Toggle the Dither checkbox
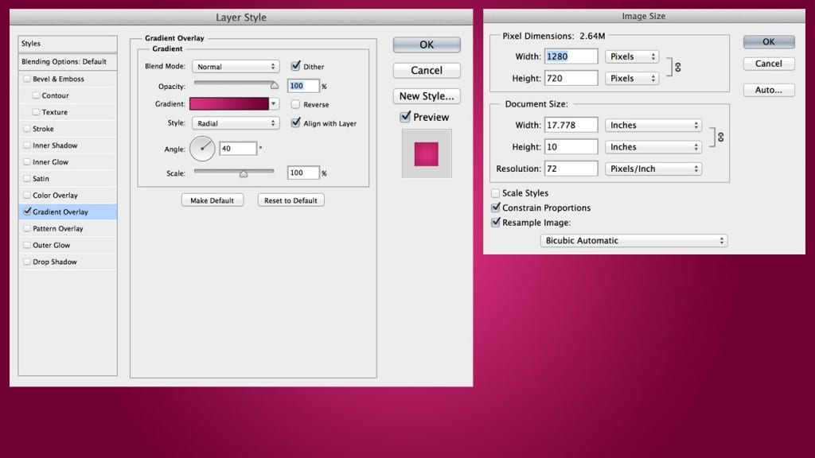Image resolution: width=815 pixels, height=458 pixels. click(296, 67)
